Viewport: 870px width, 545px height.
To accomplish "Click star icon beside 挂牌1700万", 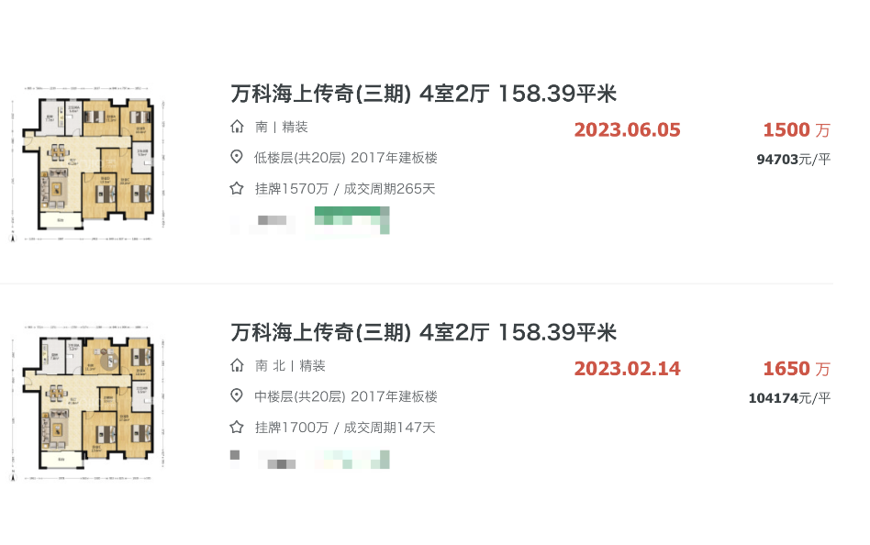I will (x=237, y=427).
